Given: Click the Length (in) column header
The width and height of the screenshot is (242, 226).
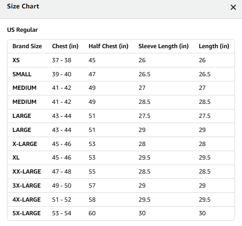Looking at the screenshot, I should point(214,46).
